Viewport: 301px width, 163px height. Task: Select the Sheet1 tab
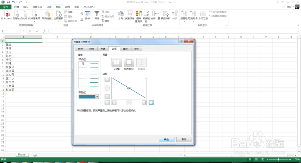click(22, 155)
